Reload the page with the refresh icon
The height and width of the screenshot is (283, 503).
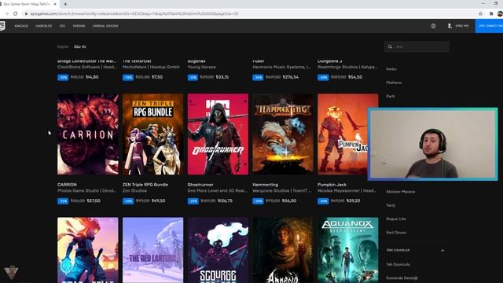16,14
